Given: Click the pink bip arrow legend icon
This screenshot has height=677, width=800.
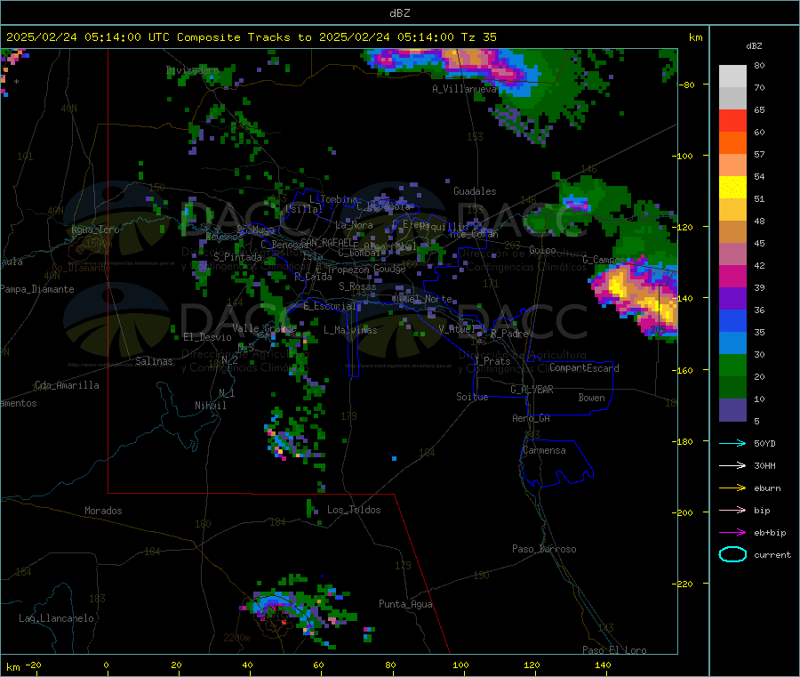Looking at the screenshot, I should (x=732, y=510).
